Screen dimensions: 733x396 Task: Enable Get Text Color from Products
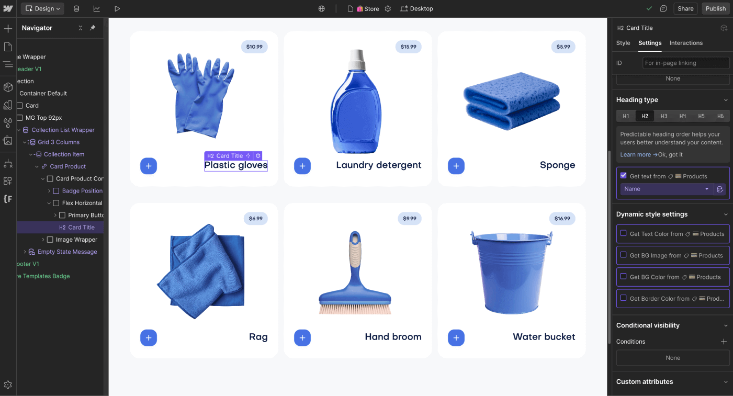click(x=623, y=233)
